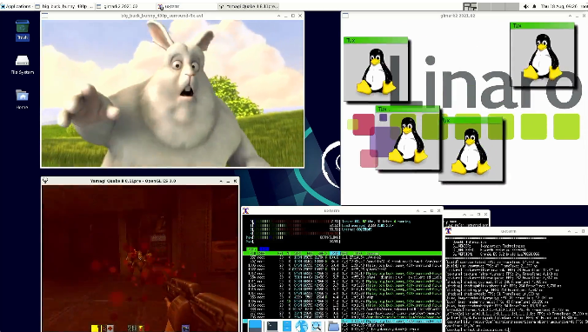Click the bottom-right Tux penguin window in glmark2

coord(471,149)
